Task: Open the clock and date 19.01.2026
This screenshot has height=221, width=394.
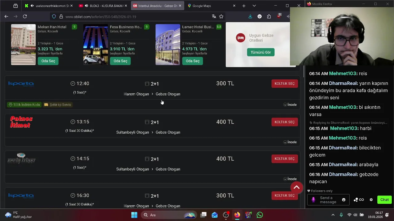Action: coord(375,215)
